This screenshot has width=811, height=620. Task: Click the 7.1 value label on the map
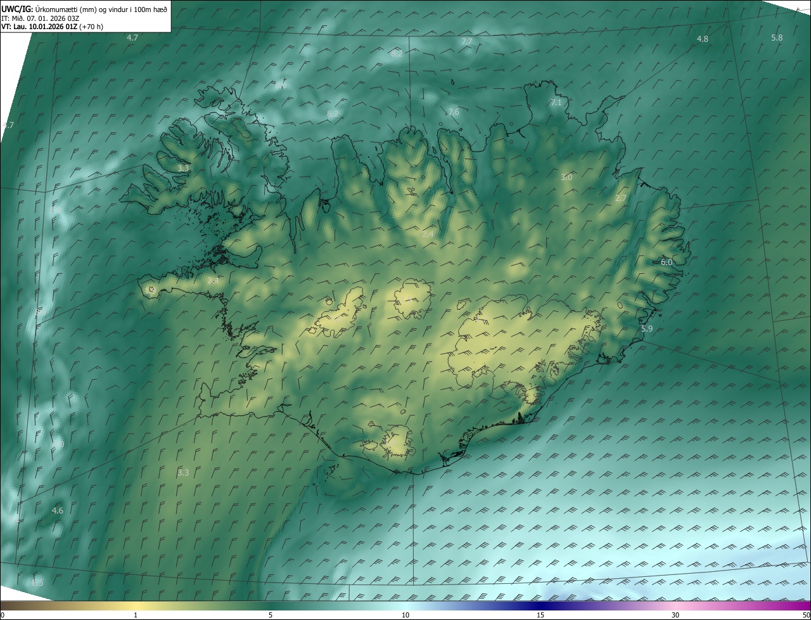(556, 102)
